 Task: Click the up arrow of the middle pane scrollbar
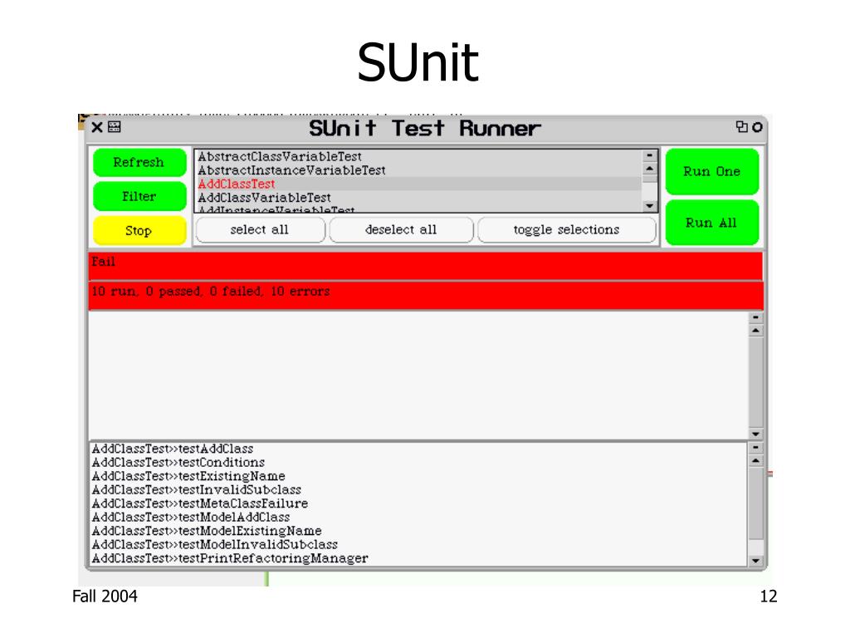pyautogui.click(x=755, y=331)
